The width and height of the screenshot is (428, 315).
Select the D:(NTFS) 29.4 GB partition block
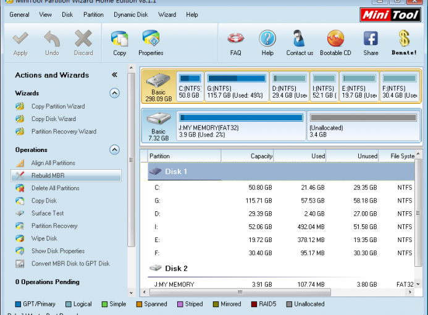(289, 86)
